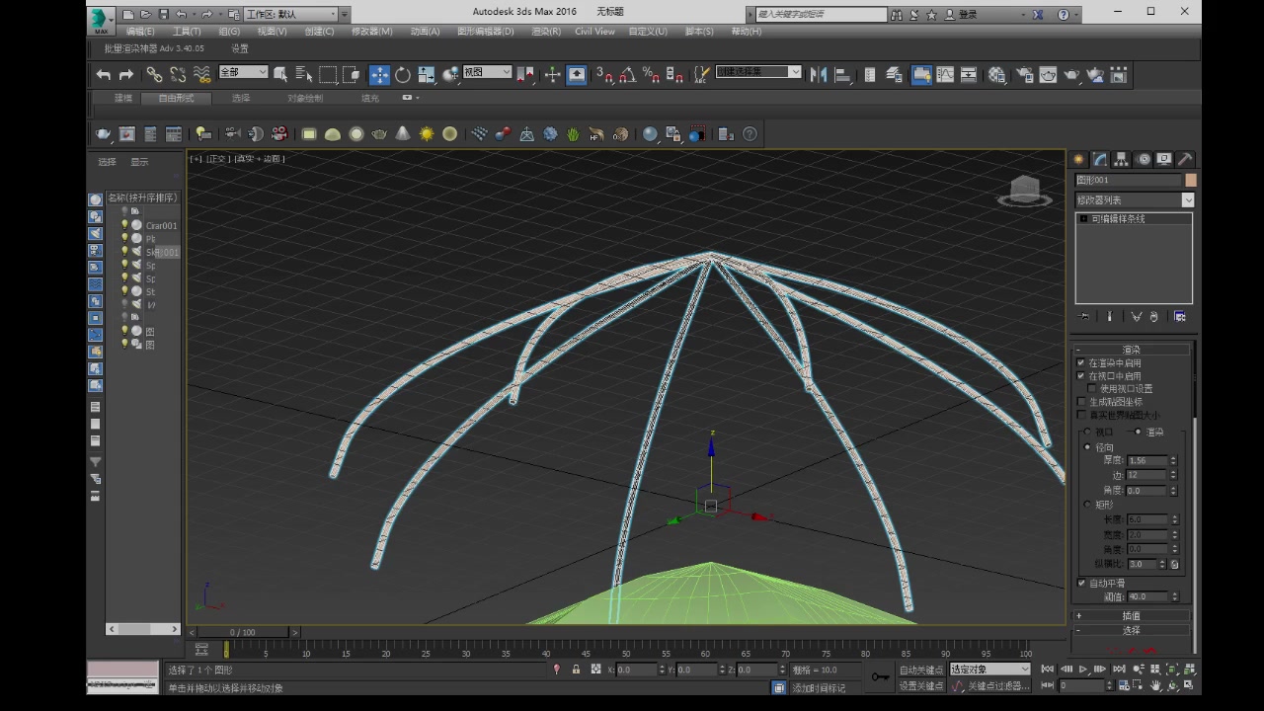Activate the Select and Rotate tool
Viewport: 1264px width, 711px height.
[403, 75]
